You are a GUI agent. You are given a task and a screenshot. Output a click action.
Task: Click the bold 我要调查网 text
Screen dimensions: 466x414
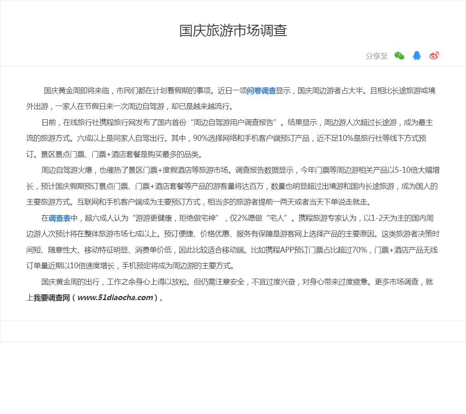point(52,298)
